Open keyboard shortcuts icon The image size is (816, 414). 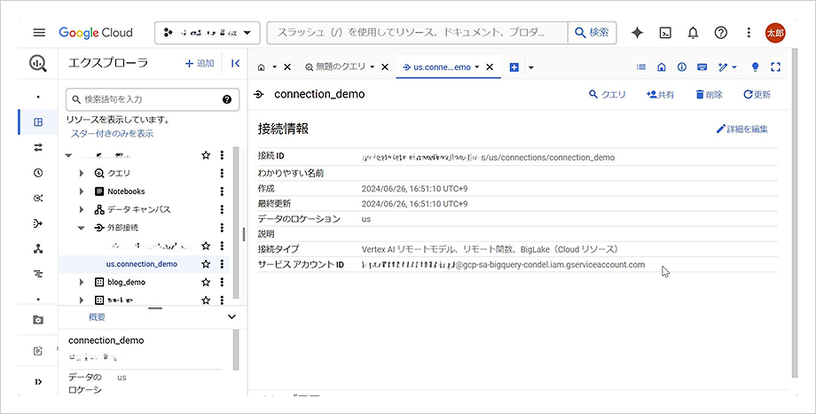(702, 67)
